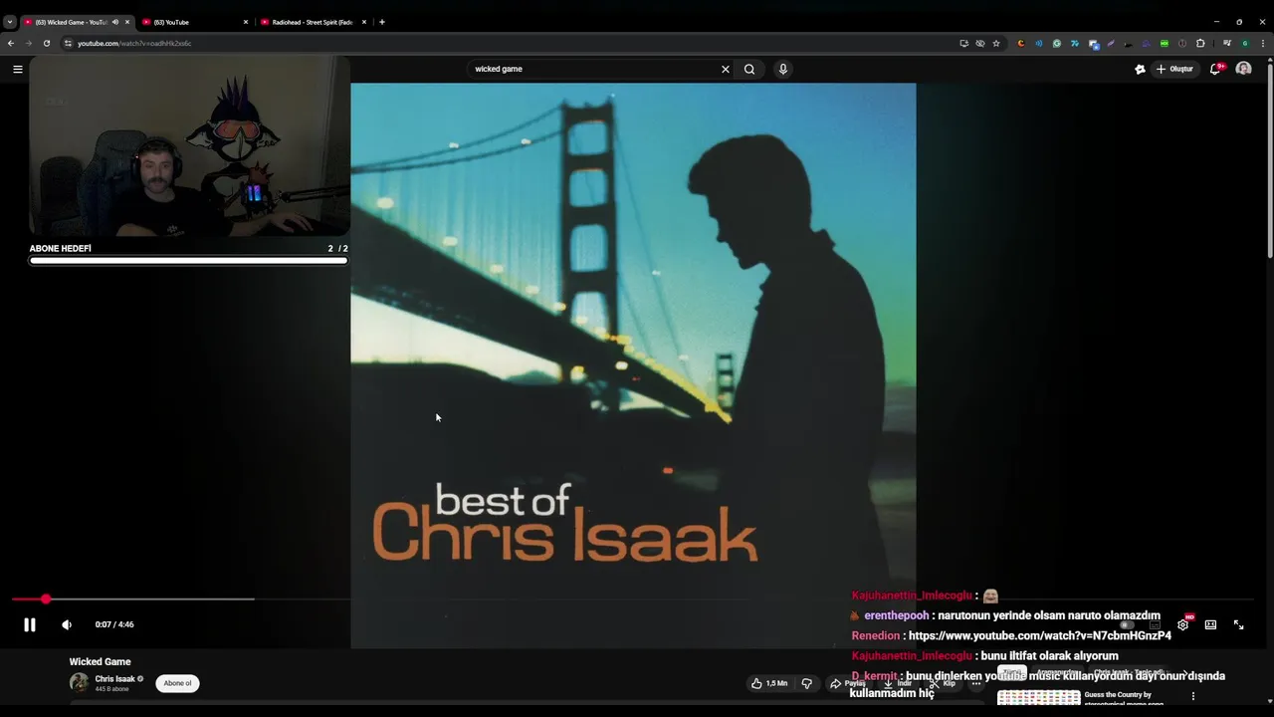Click the Wicked Game video title
Screen dimensions: 1274x717
(x=100, y=661)
